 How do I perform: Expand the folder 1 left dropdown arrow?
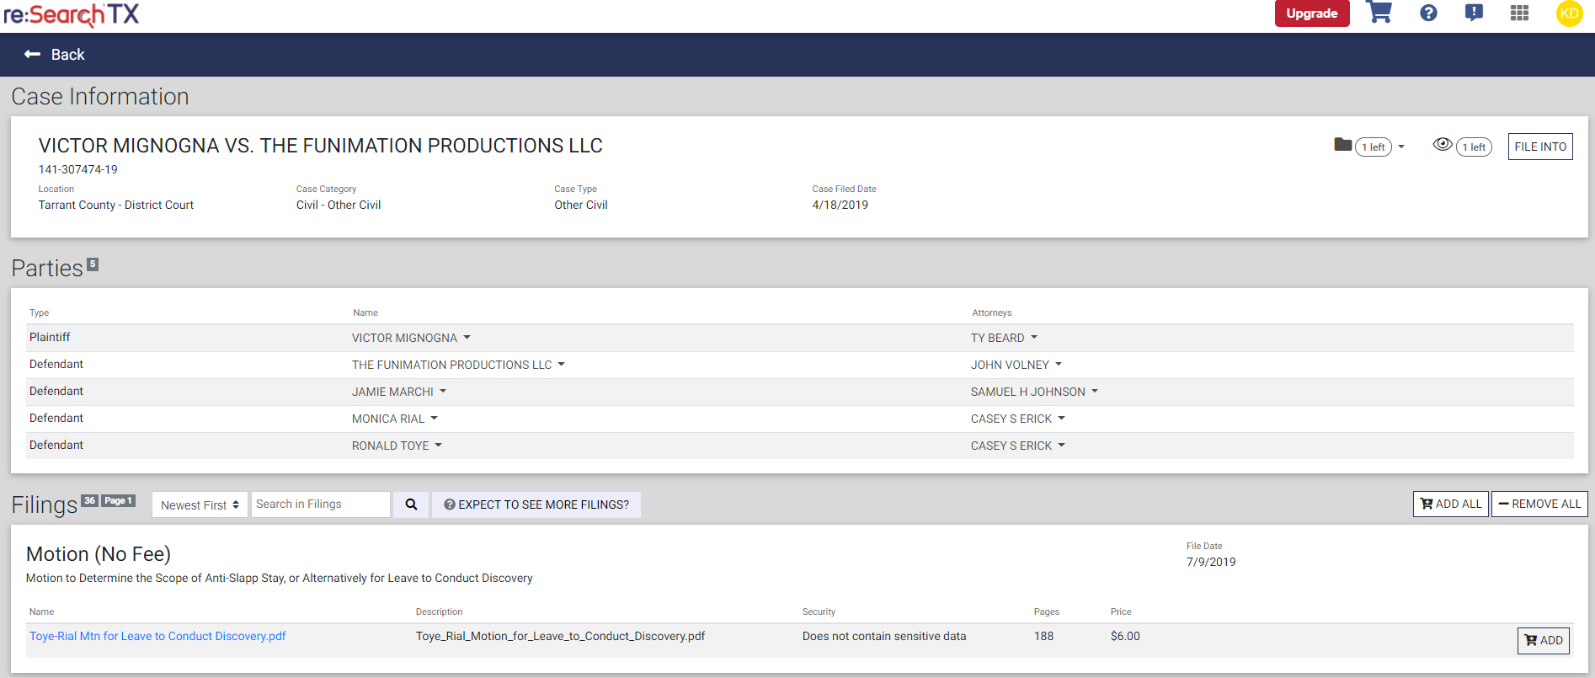coord(1401,147)
